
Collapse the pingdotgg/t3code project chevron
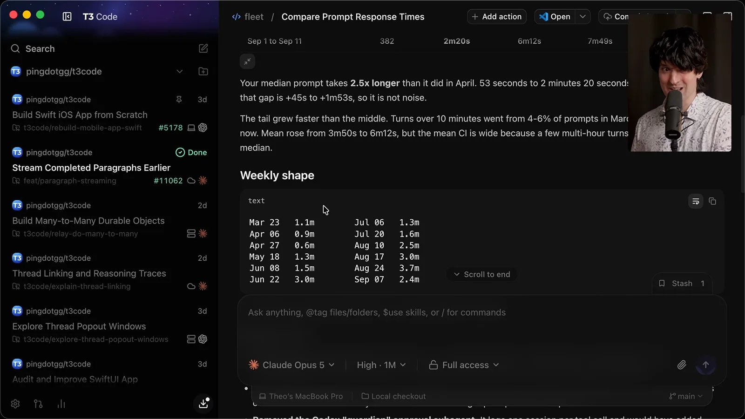[180, 71]
